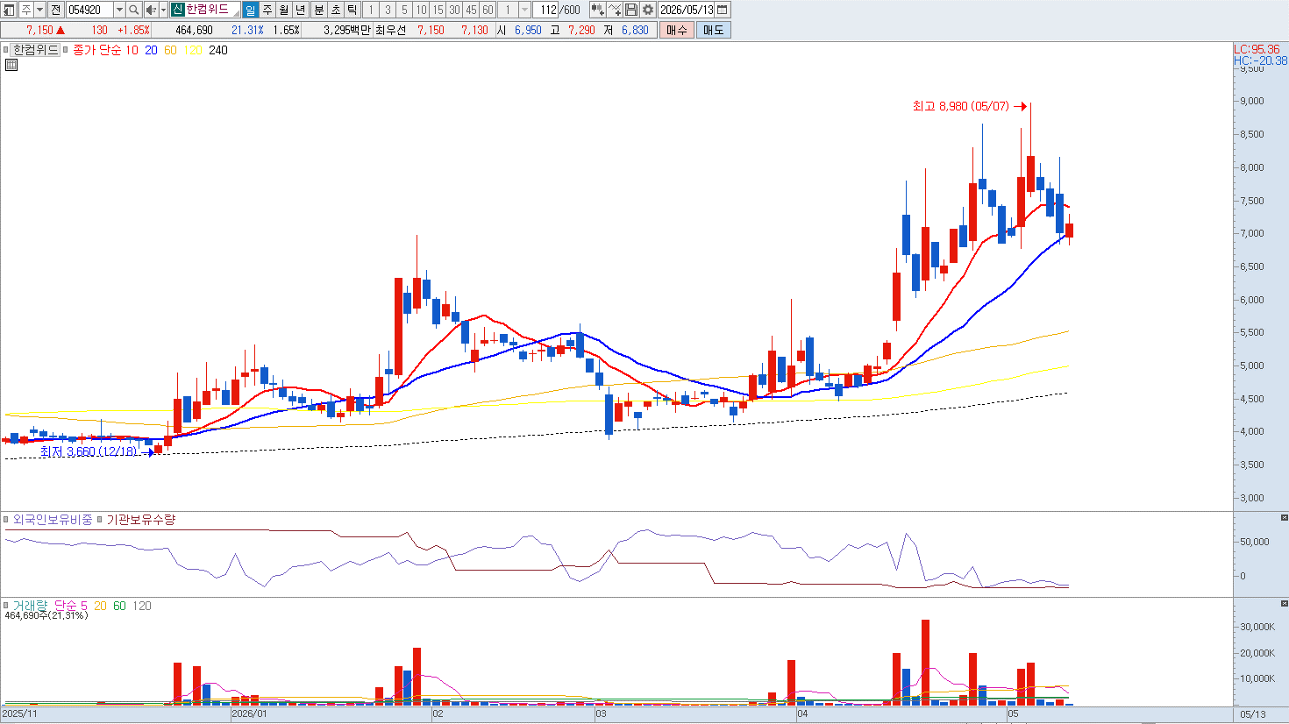Select the 15 interval preset button
Viewport: 1289px width, 724px height.
click(x=438, y=10)
